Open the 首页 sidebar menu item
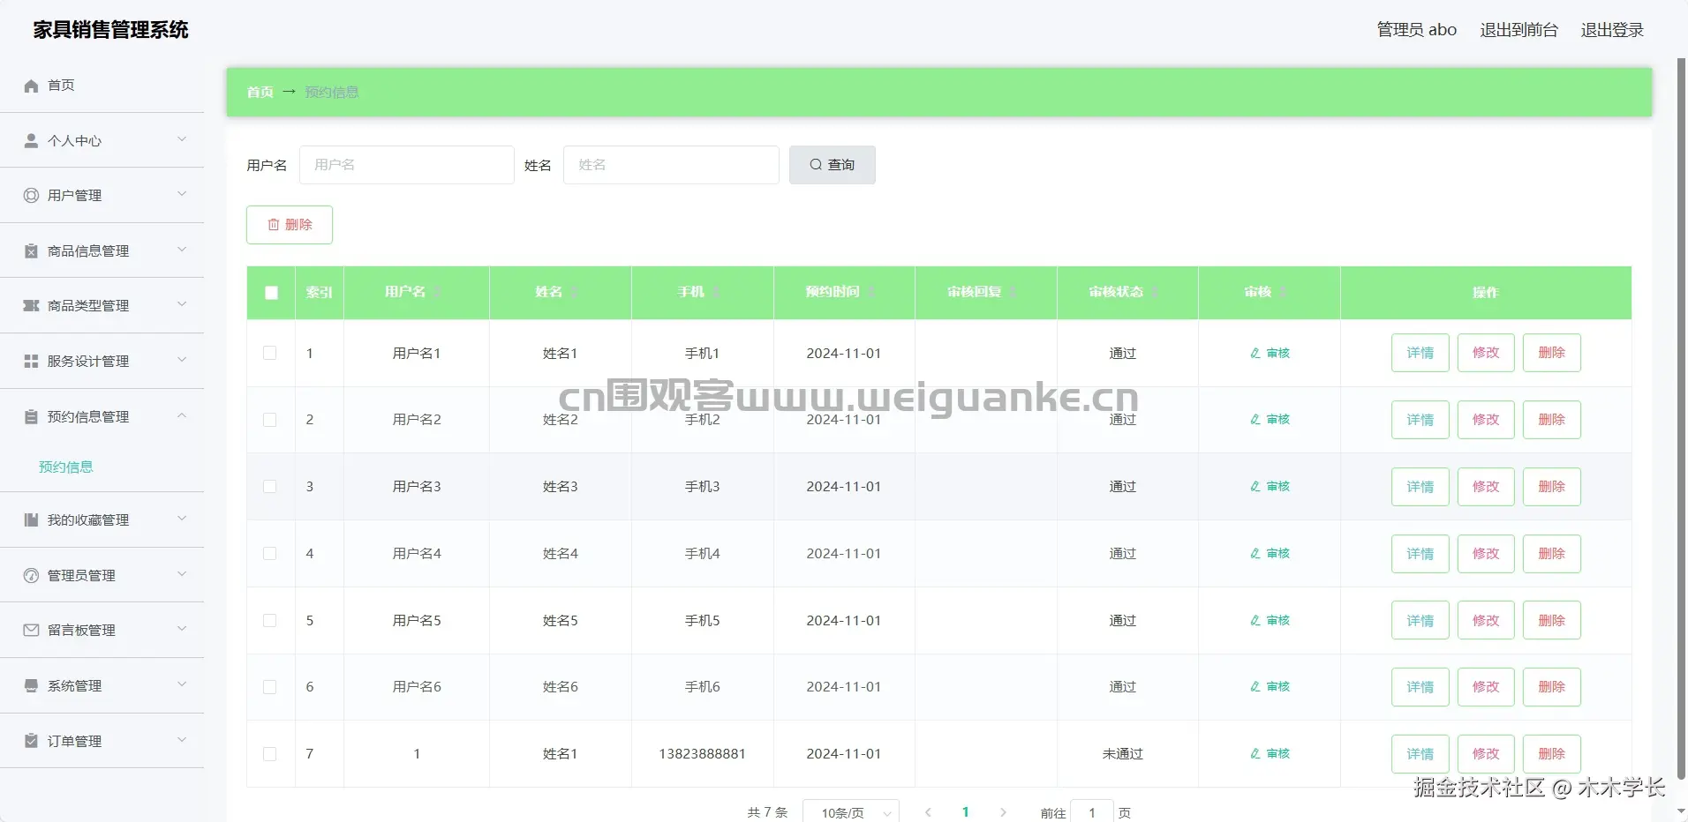This screenshot has height=822, width=1688. coord(102,86)
